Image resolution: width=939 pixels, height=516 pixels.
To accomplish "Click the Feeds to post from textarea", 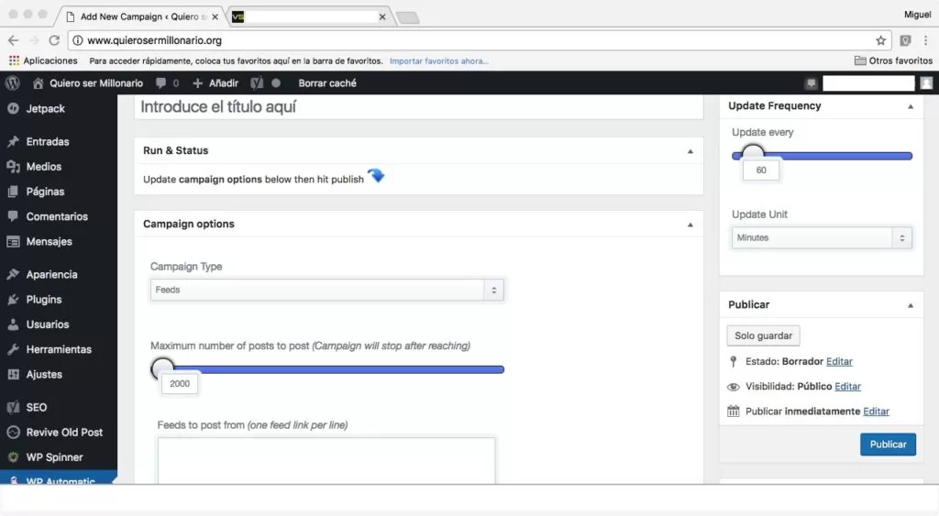I will (x=326, y=460).
